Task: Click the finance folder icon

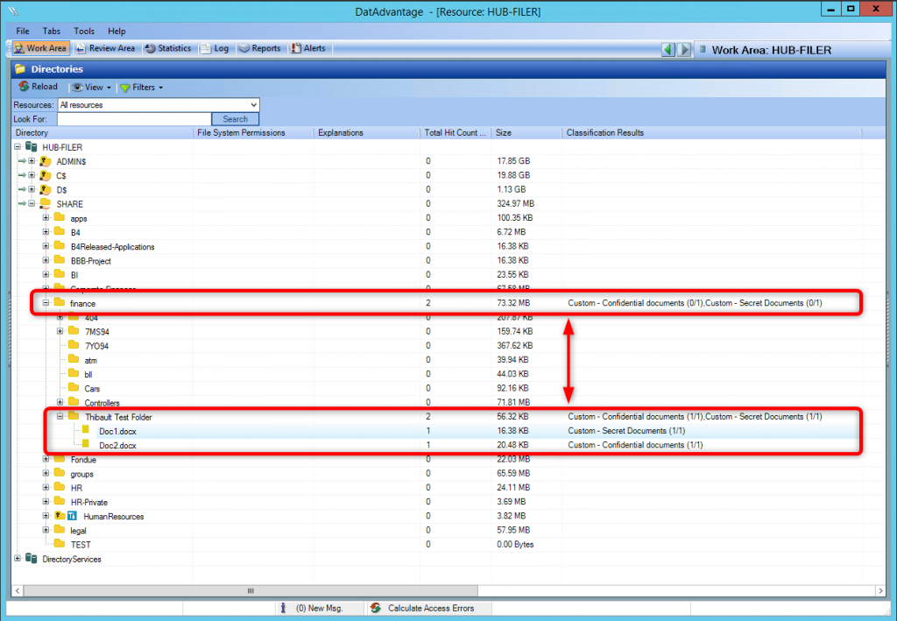Action: click(x=60, y=302)
